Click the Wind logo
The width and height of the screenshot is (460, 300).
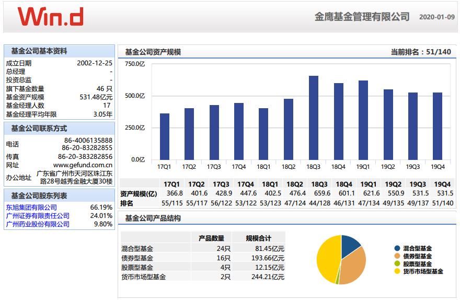click(x=51, y=16)
